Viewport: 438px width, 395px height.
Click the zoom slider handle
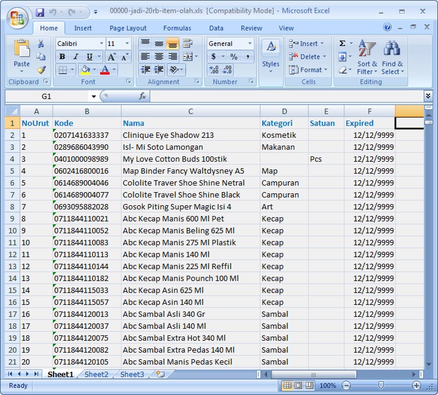pos(381,385)
